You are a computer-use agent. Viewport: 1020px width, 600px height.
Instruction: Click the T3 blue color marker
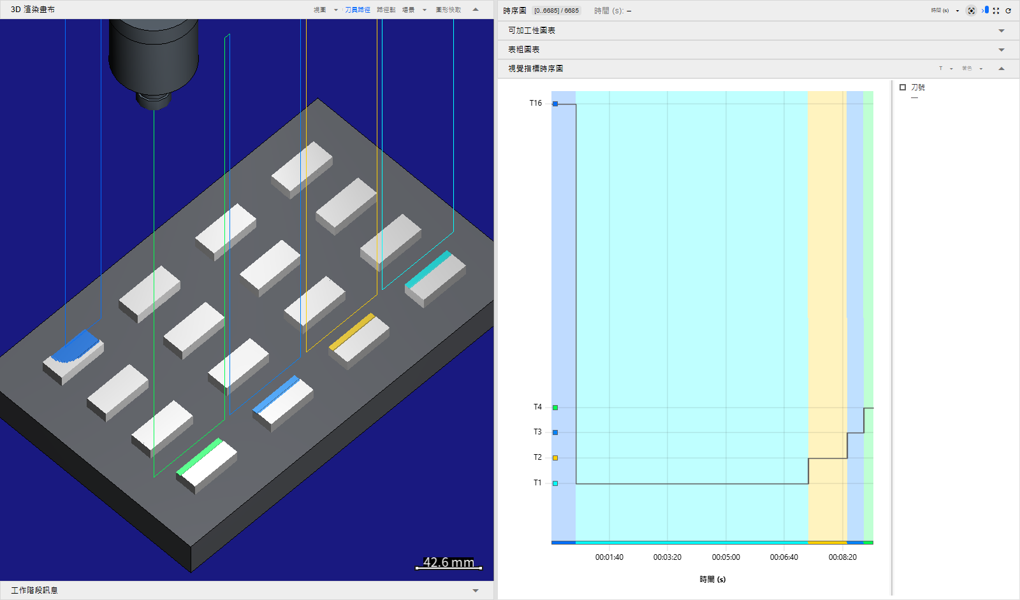555,432
